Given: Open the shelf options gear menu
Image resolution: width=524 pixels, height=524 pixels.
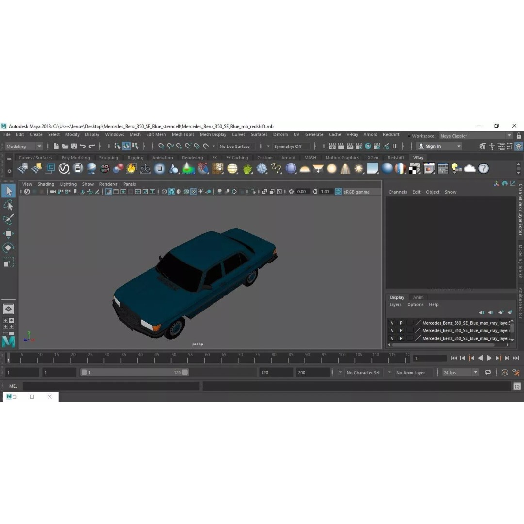Looking at the screenshot, I should [9, 171].
